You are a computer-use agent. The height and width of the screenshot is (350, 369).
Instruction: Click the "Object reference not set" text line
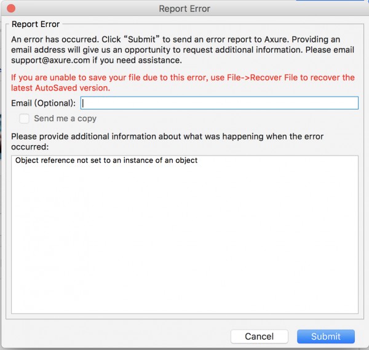tap(106, 161)
